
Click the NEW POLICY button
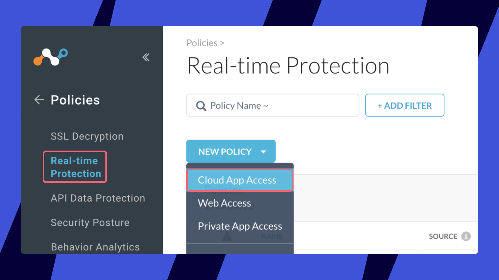pos(225,152)
